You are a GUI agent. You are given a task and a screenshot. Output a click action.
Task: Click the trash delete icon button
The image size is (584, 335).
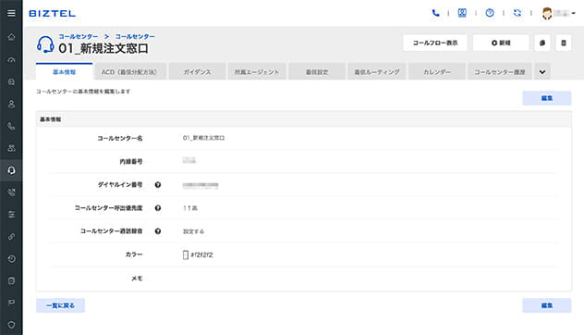pyautogui.click(x=564, y=43)
